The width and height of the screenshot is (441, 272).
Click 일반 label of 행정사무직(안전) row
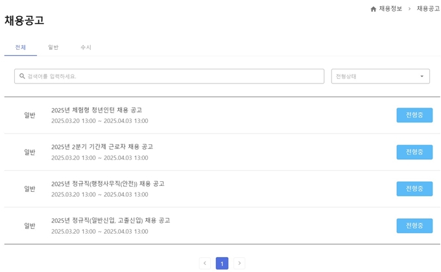30,189
